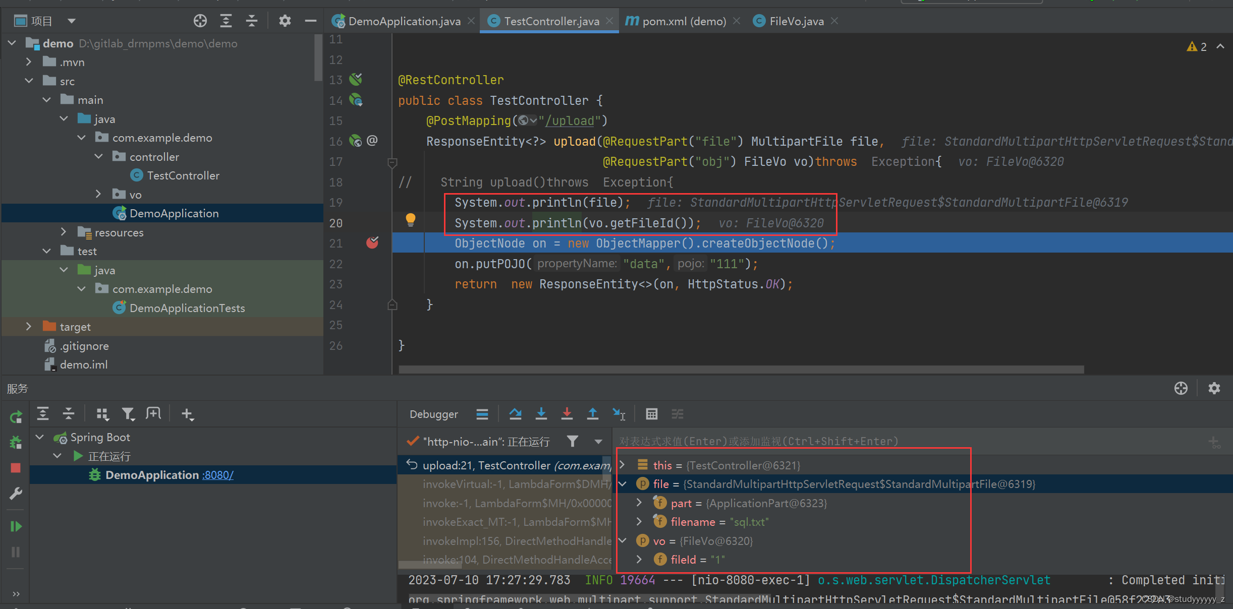1233x609 pixels.
Task: Collapse the file variable node
Action: pos(623,484)
